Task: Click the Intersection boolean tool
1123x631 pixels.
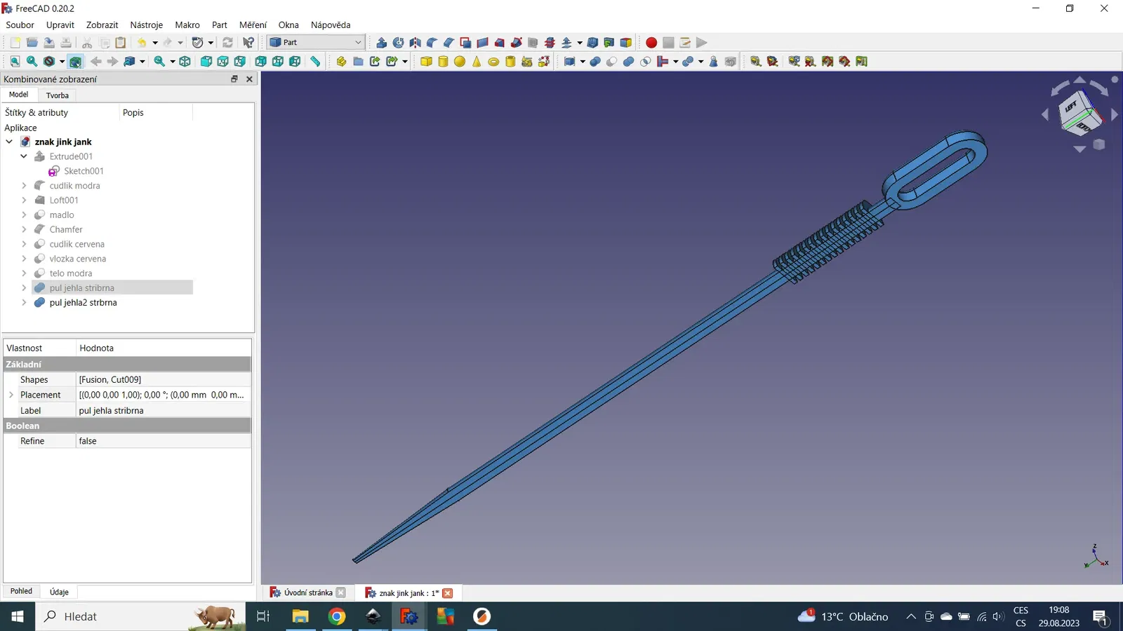Action: coord(646,62)
